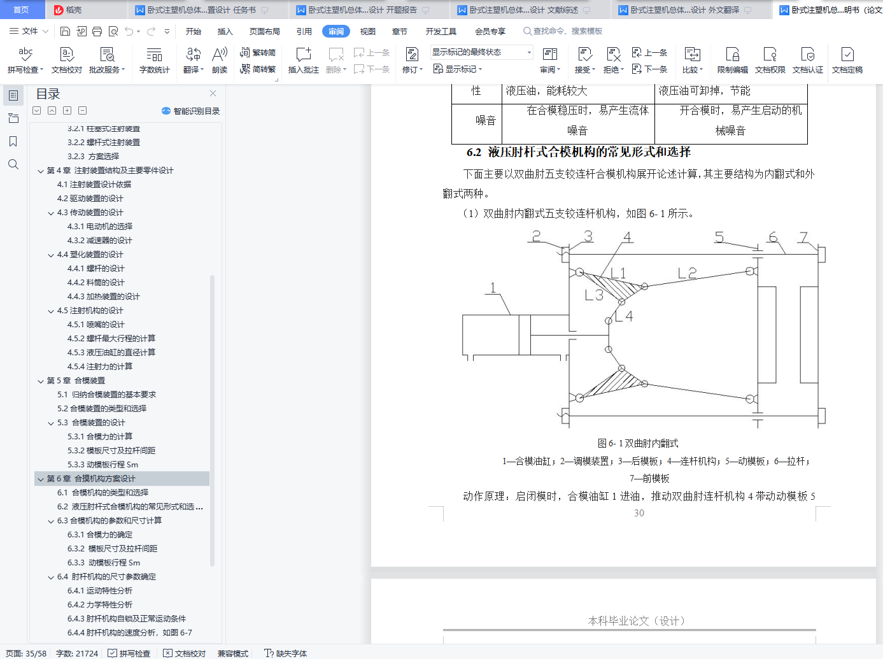
Task: Click the 翻译 translate tool
Action: pos(193,60)
